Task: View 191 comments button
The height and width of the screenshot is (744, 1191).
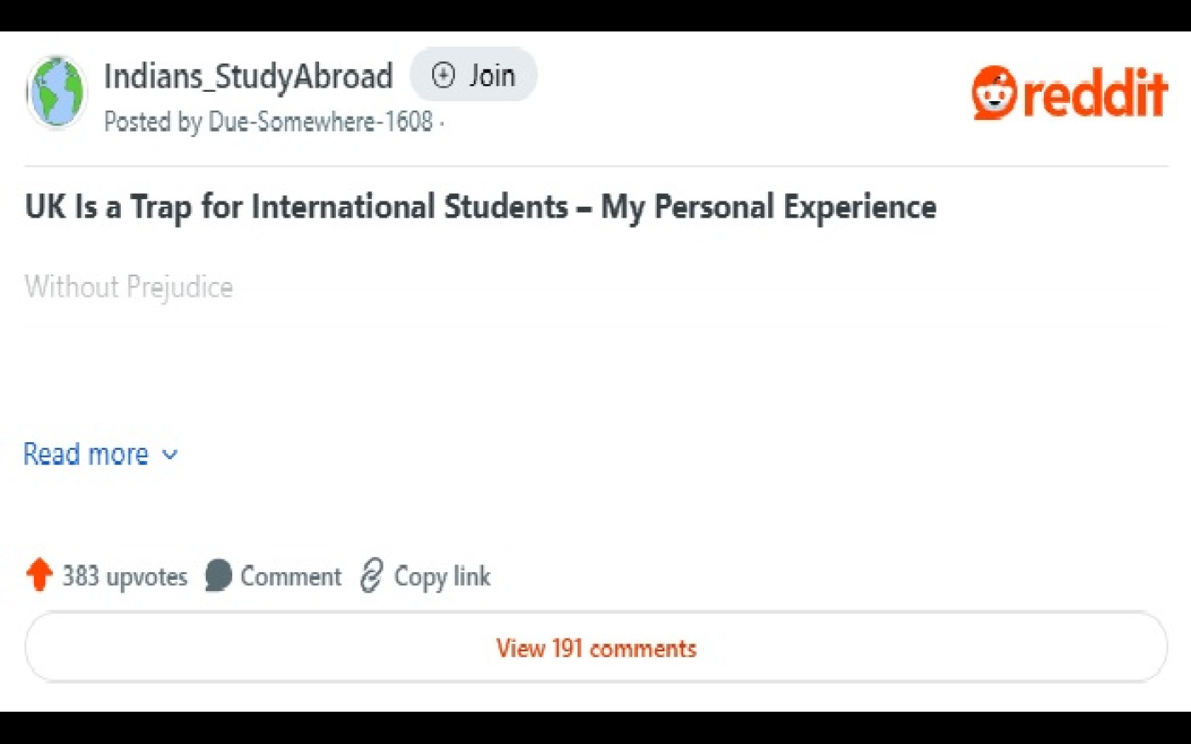Action: pos(596,647)
